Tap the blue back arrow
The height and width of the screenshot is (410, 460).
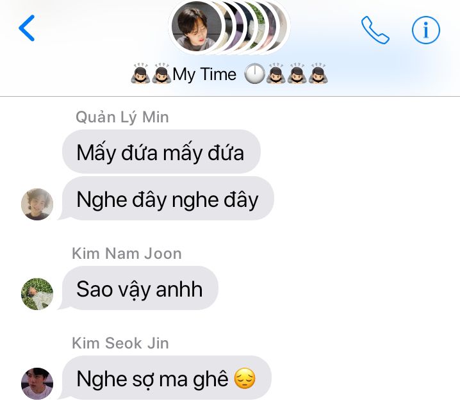point(27,28)
